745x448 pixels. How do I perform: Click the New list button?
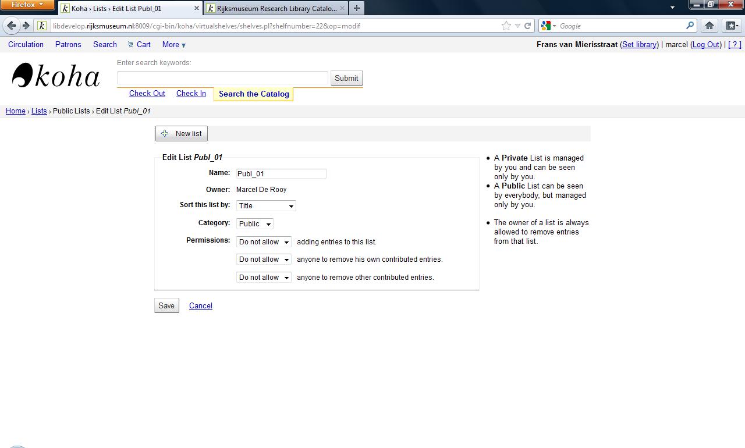182,134
